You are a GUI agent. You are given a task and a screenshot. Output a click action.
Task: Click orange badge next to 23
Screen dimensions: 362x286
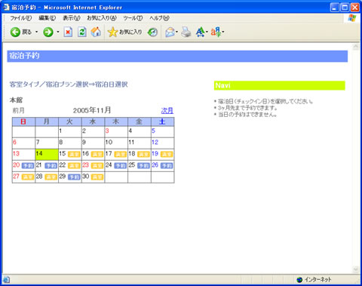tap(97, 165)
